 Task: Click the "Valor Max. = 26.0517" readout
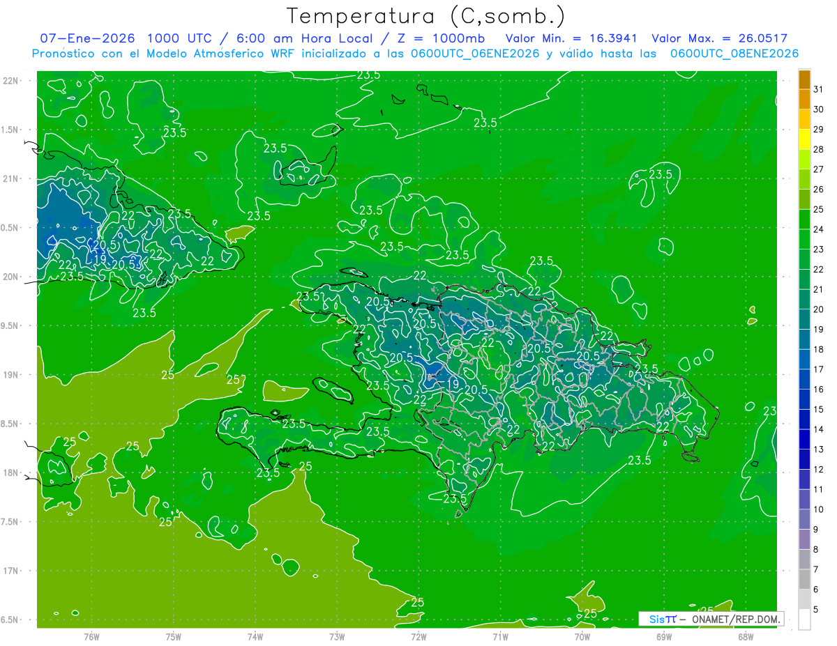[x=719, y=38]
